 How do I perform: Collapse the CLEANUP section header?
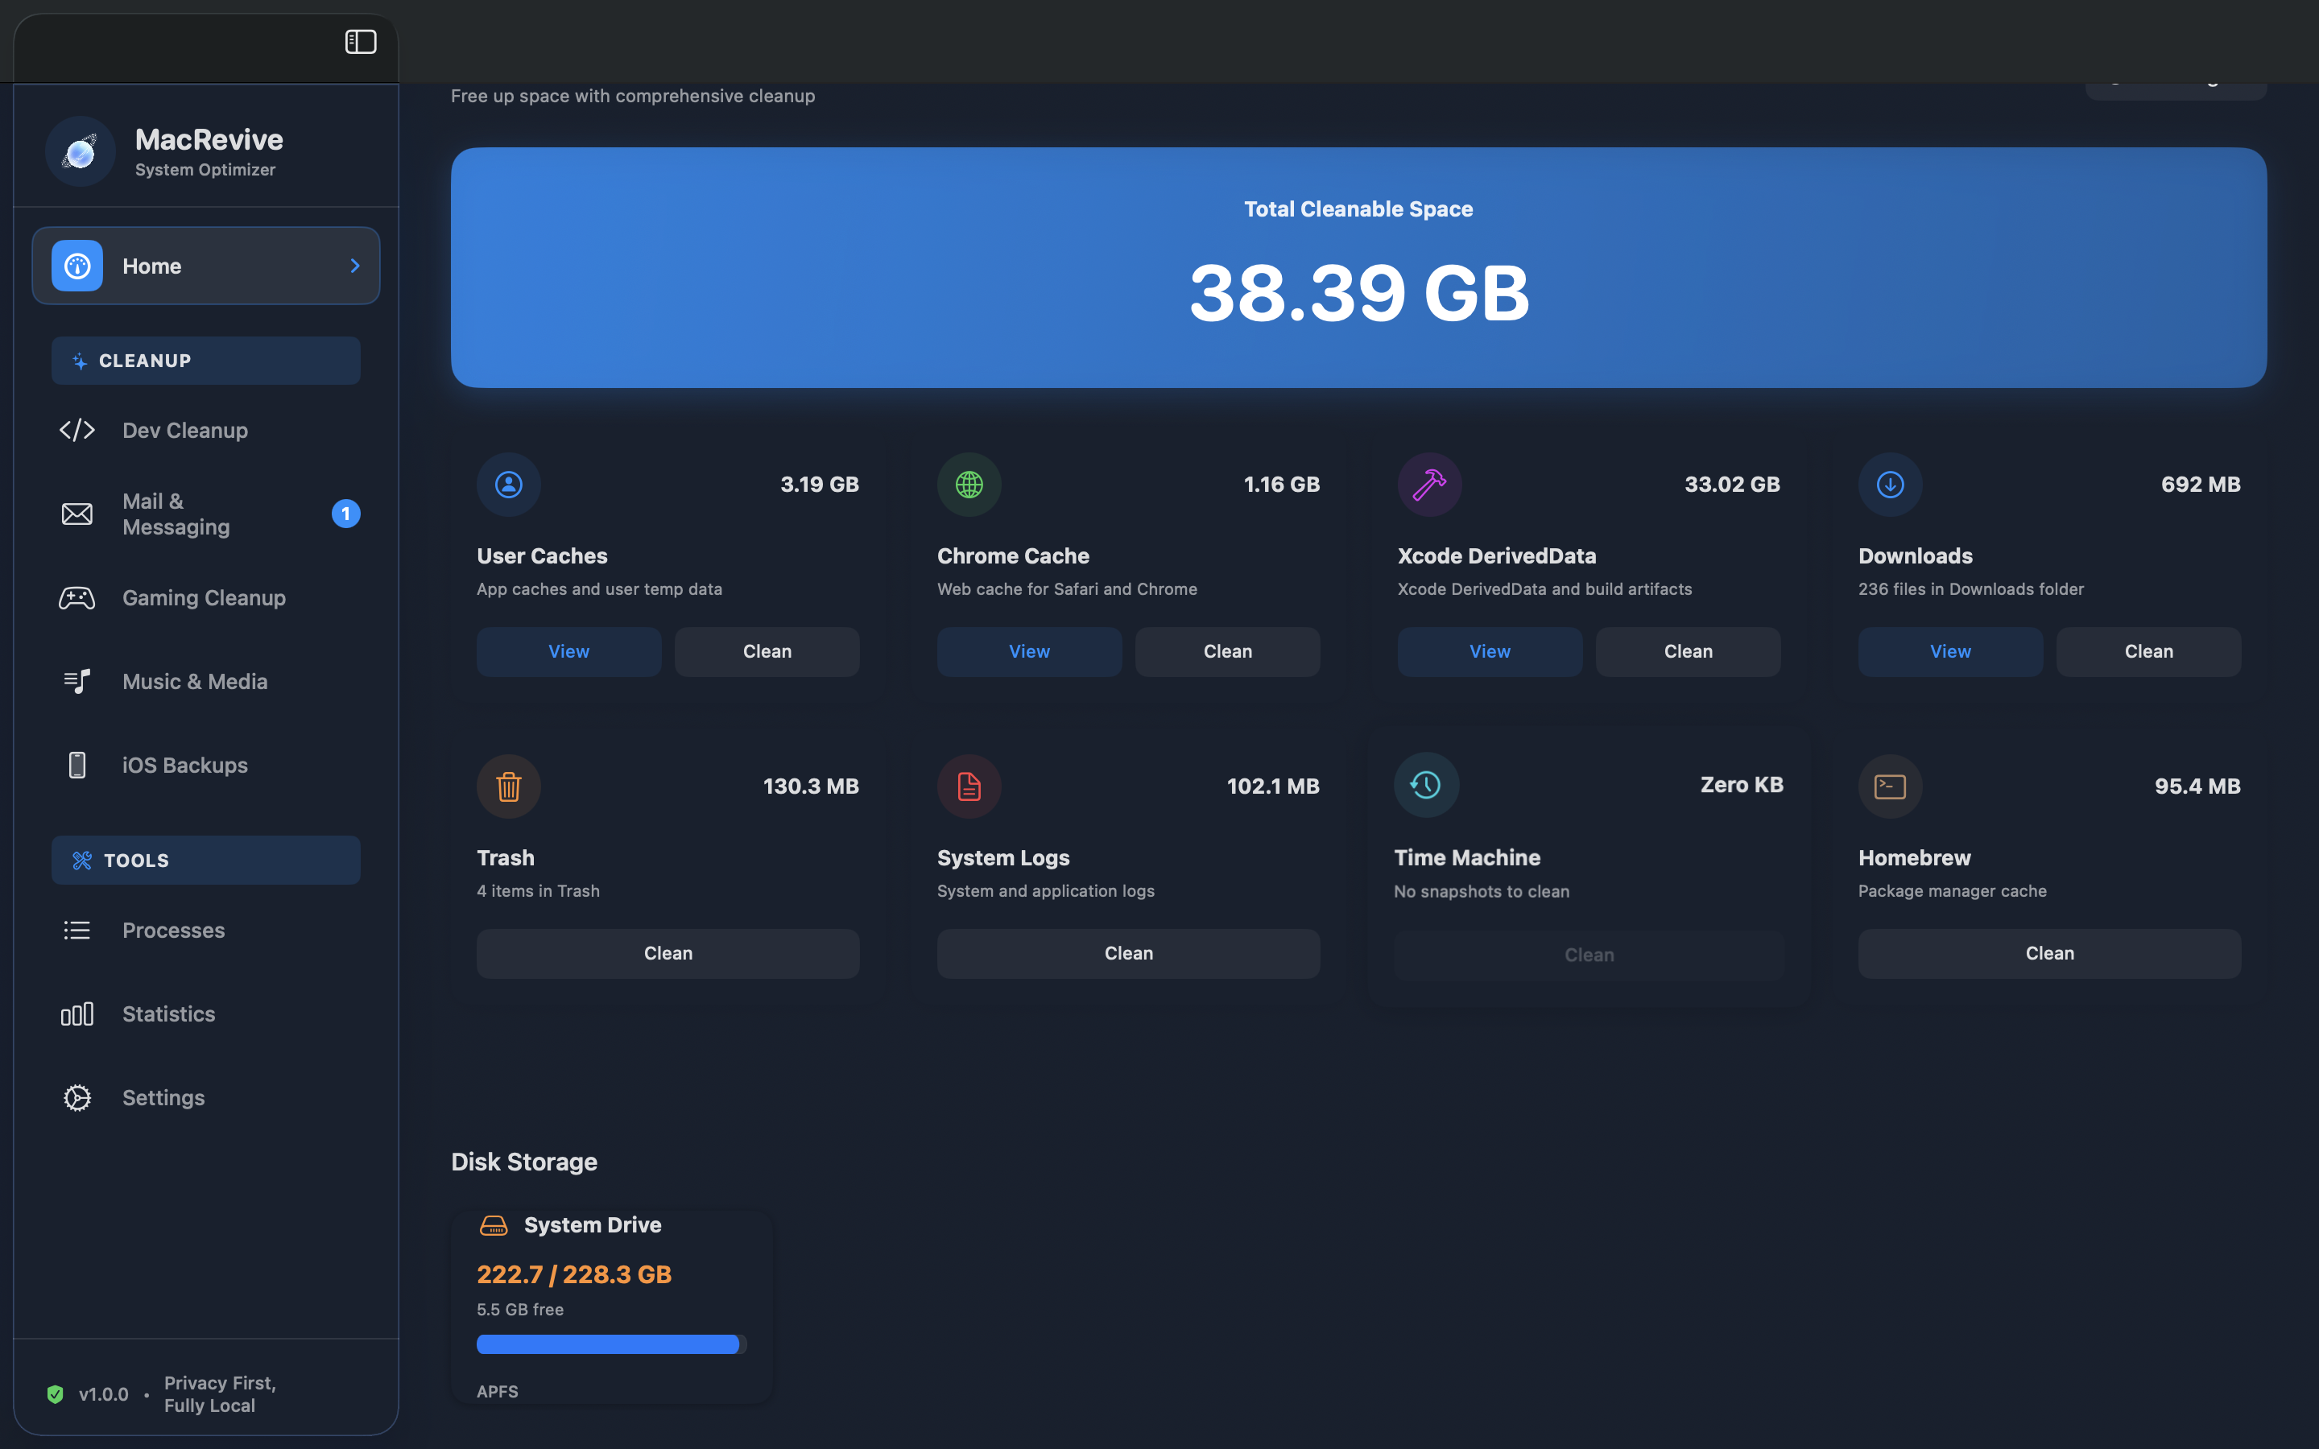205,361
